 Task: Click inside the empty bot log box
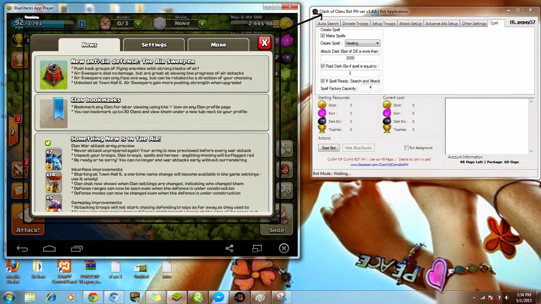[487, 126]
